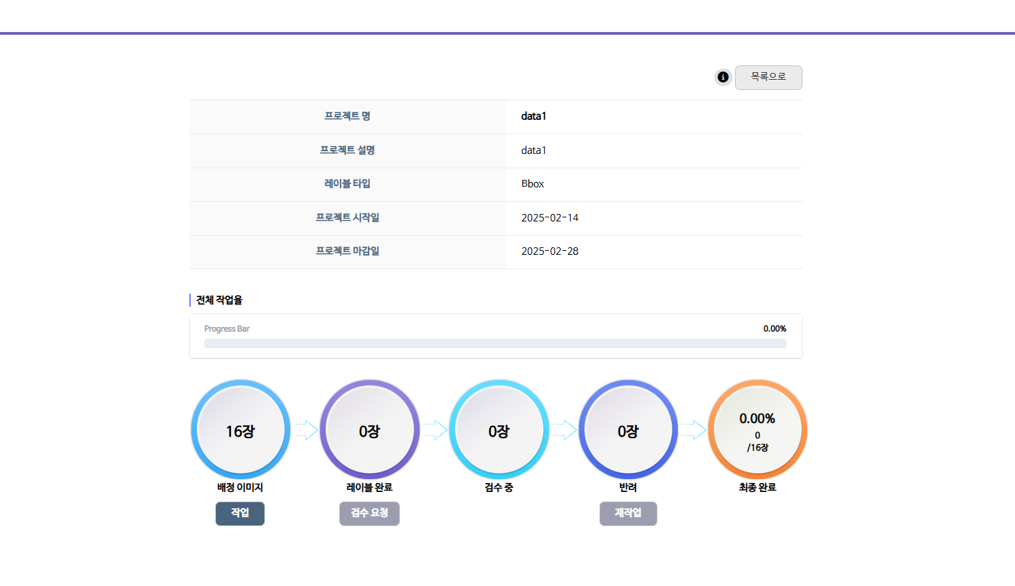This screenshot has height=586, width=1015.
Task: Click the Bbox label type value
Action: click(x=533, y=184)
